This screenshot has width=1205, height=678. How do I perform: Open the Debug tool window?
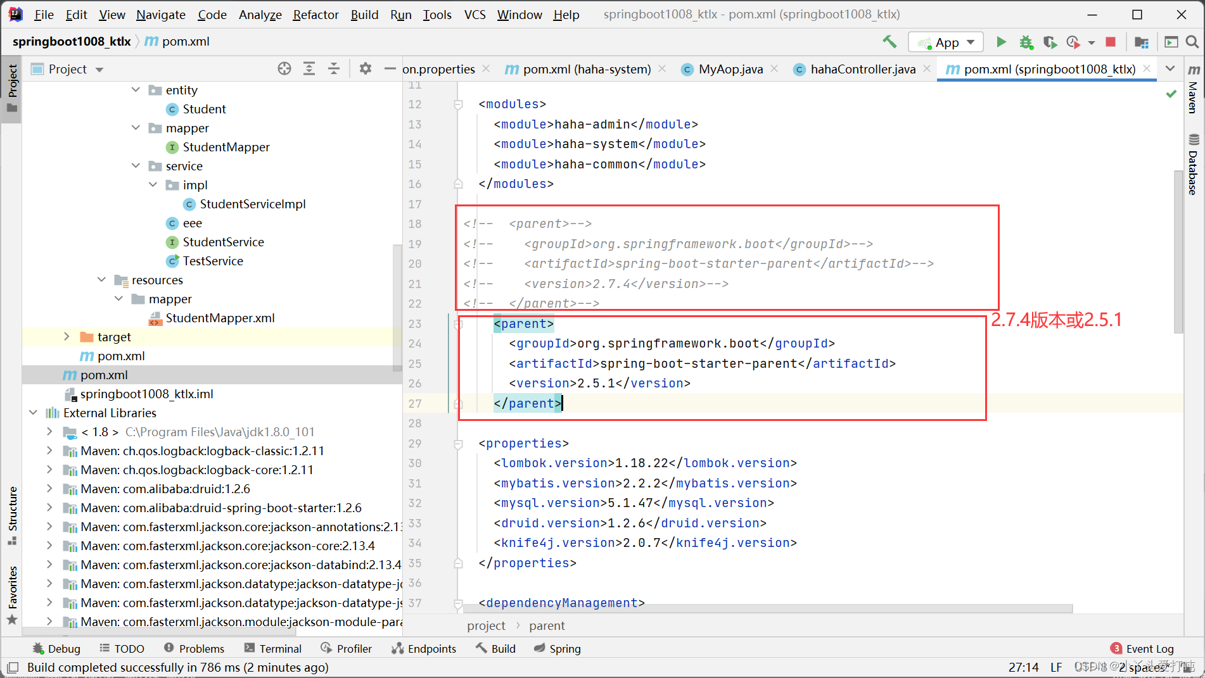pyautogui.click(x=56, y=648)
